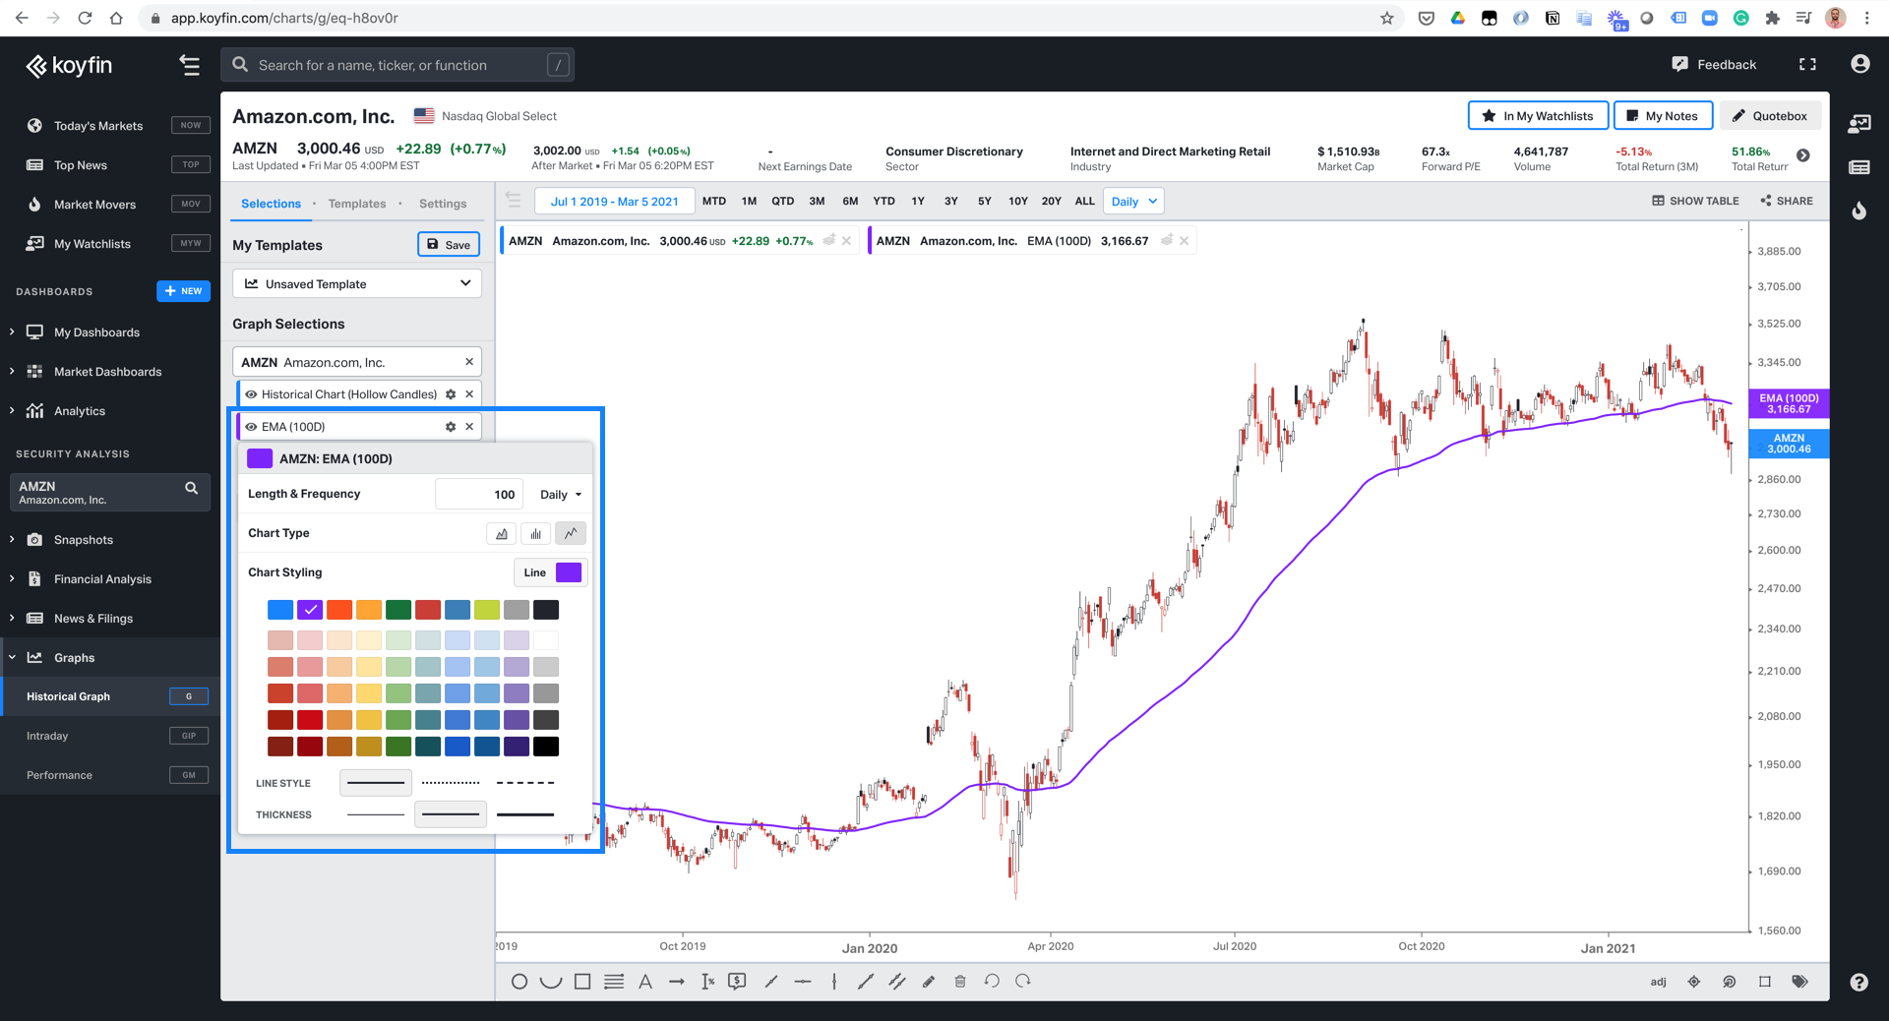Screen dimensions: 1889x1021
Task: Delete drawings with trash icon
Action: point(960,982)
